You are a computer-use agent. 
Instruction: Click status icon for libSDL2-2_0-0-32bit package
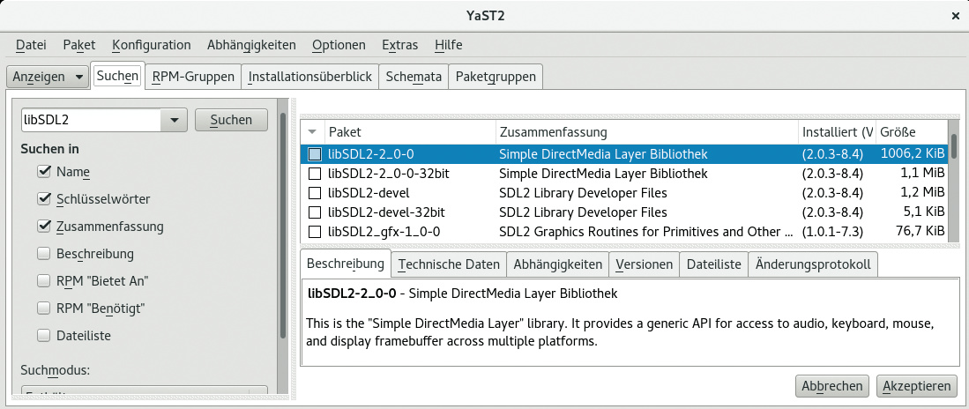point(314,174)
